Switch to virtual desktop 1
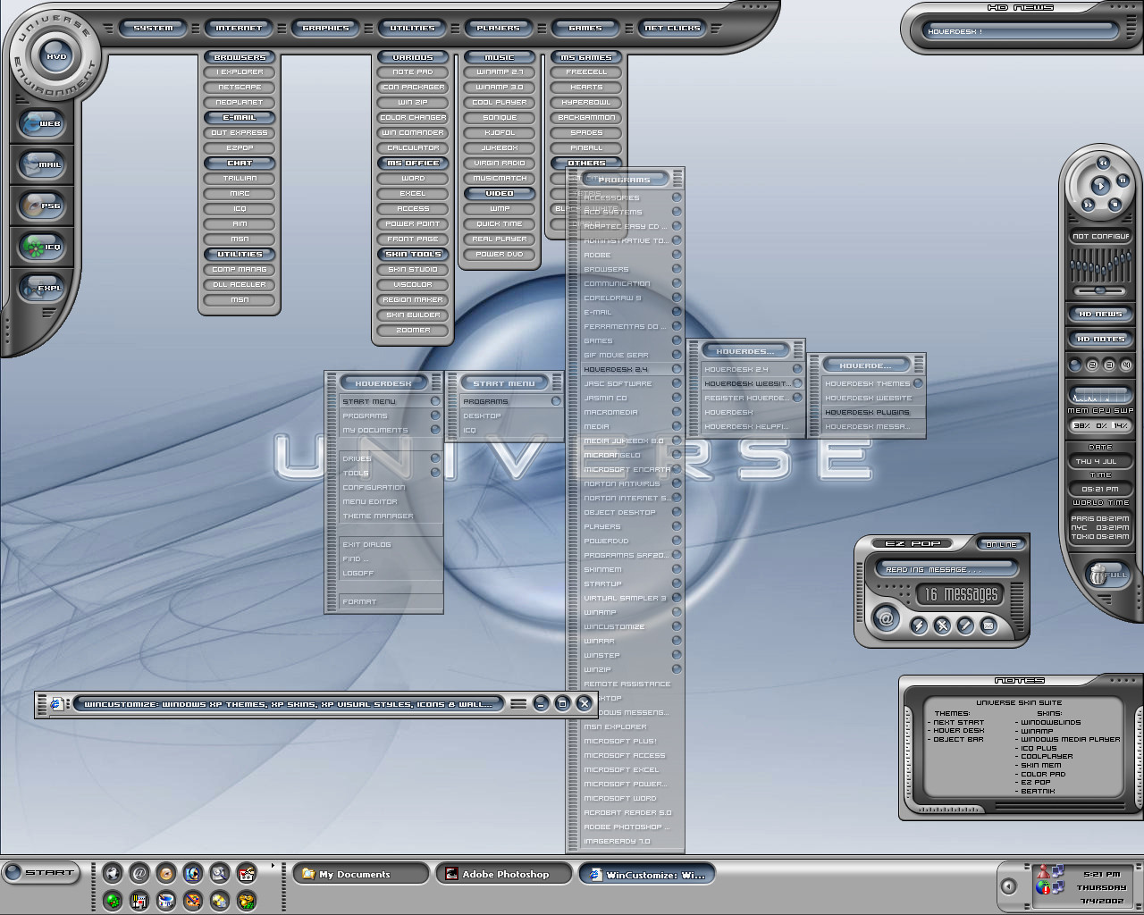Screen dimensions: 1144x915 1076,365
